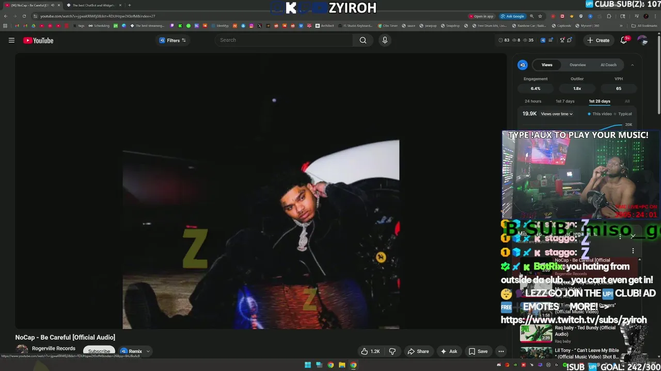
Task: Click the vidIQ clock stat 83
Action: pyautogui.click(x=504, y=40)
